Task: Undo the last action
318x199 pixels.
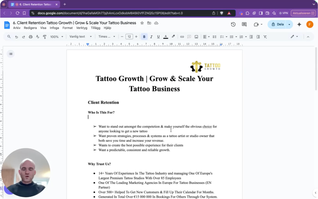Action: pyautogui.click(x=16, y=37)
